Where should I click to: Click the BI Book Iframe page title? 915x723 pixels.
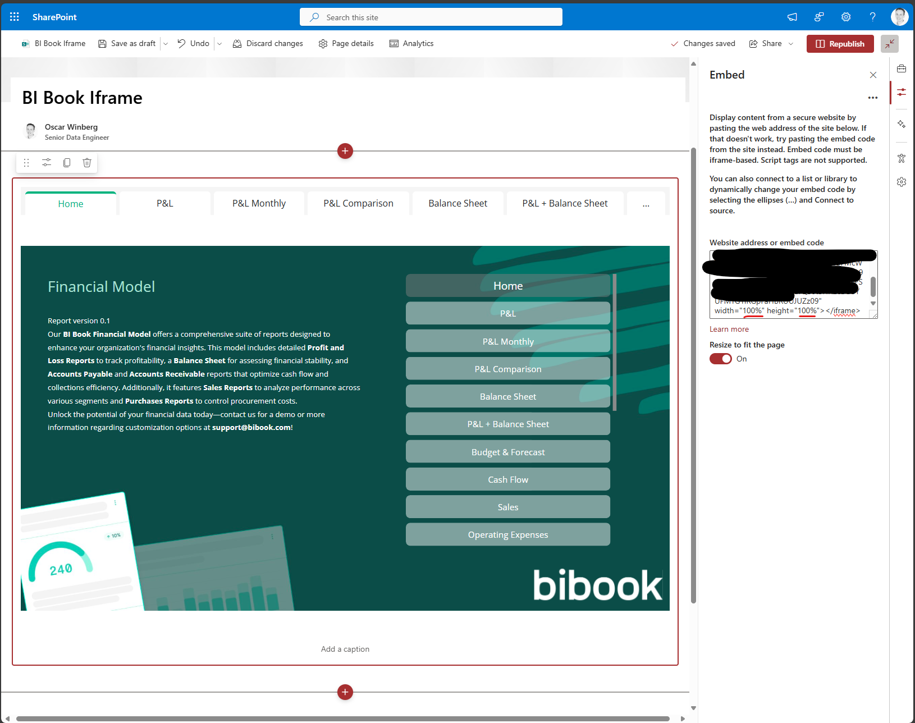pyautogui.click(x=83, y=98)
